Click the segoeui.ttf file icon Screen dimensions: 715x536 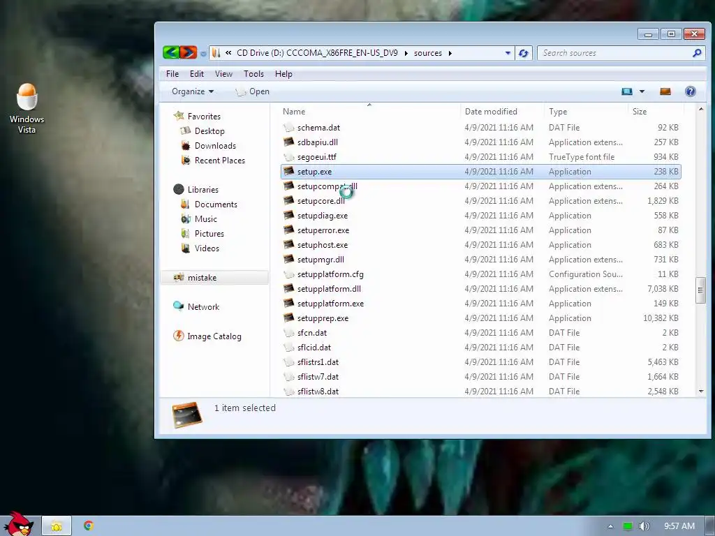pyautogui.click(x=288, y=156)
